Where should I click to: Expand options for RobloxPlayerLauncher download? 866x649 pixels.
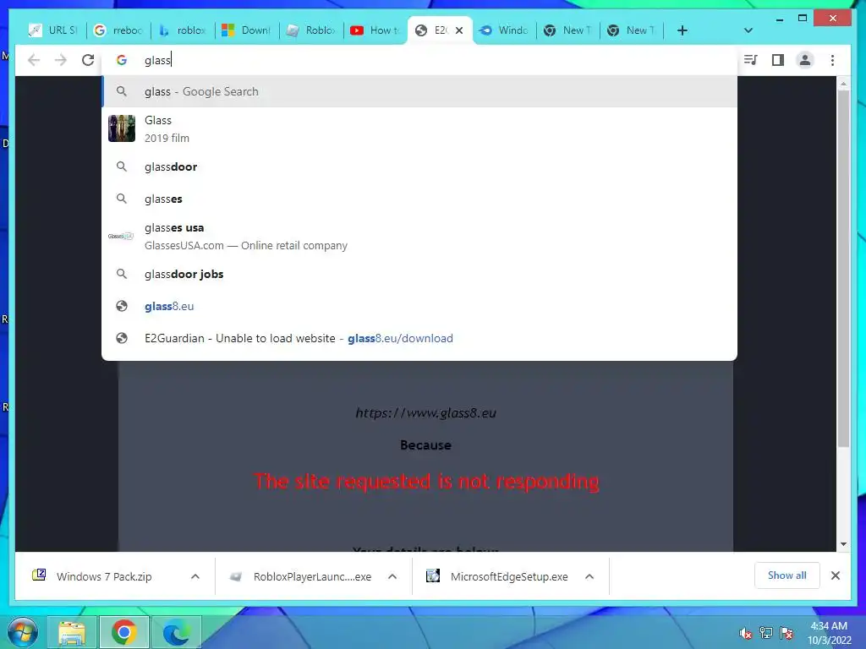pos(392,576)
